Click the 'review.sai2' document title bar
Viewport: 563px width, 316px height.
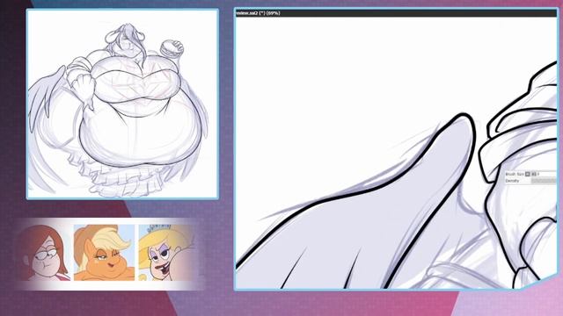click(396, 13)
